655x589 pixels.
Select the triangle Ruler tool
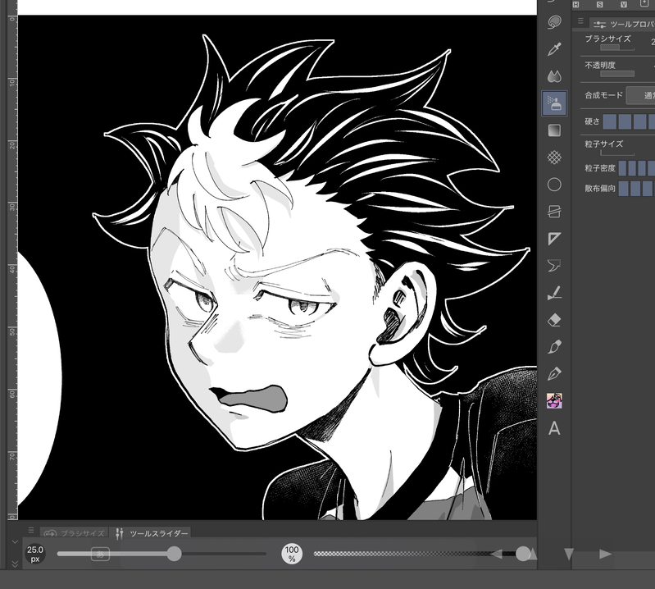pos(554,239)
